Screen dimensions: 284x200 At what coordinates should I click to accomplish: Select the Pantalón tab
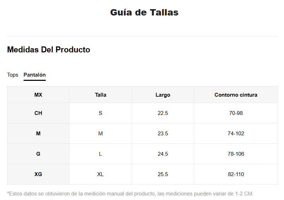[34, 75]
